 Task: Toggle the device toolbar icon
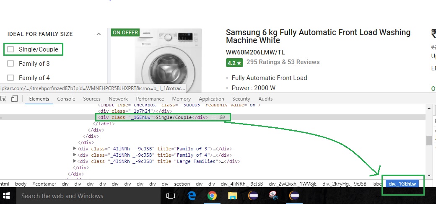pos(14,99)
